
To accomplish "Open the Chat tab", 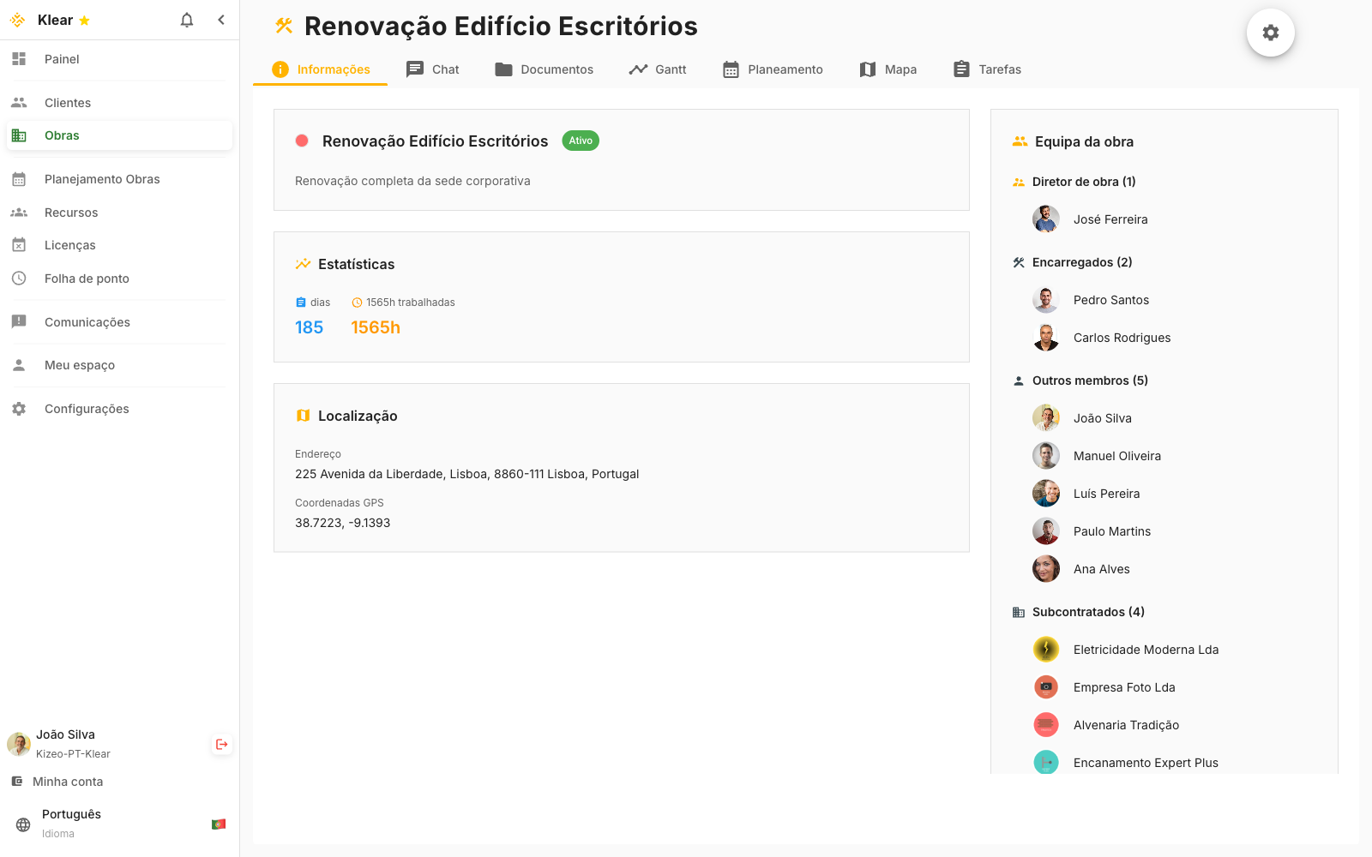I will pos(433,69).
